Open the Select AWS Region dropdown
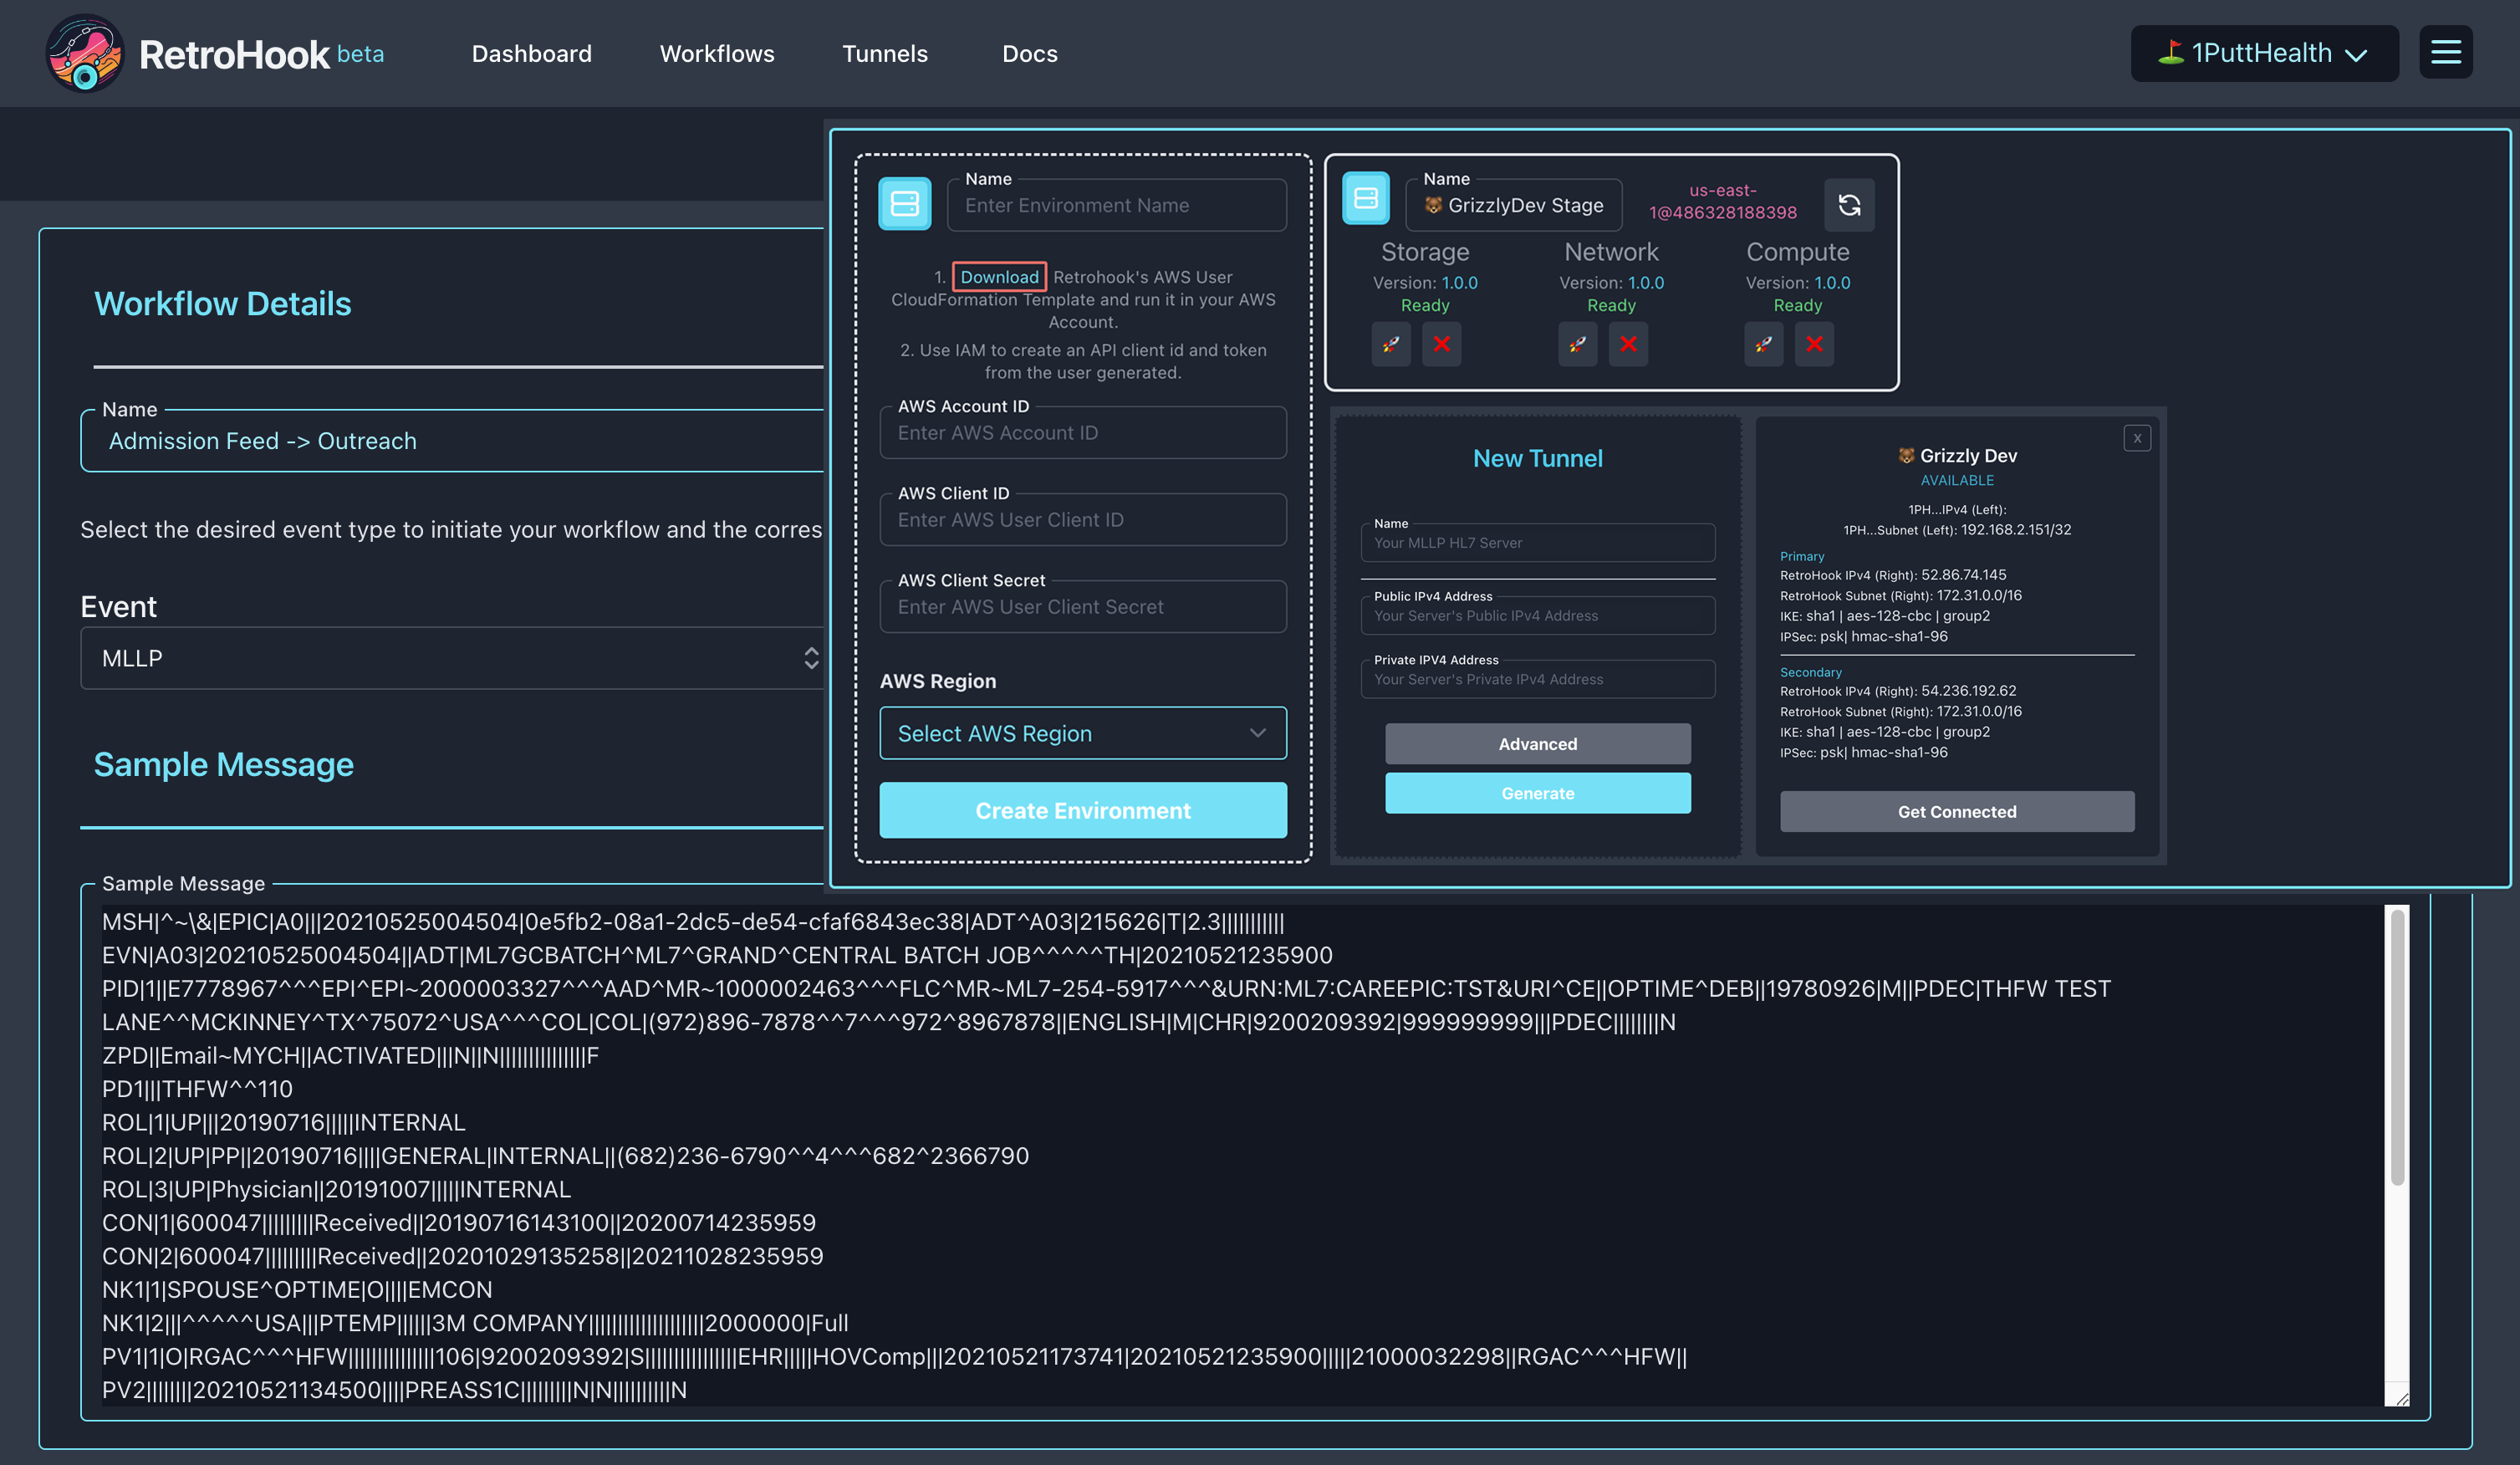The image size is (2520, 1465). pos(1082,733)
